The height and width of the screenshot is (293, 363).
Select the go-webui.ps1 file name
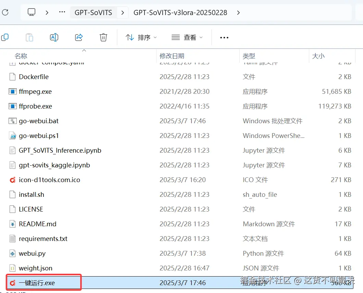(x=39, y=136)
